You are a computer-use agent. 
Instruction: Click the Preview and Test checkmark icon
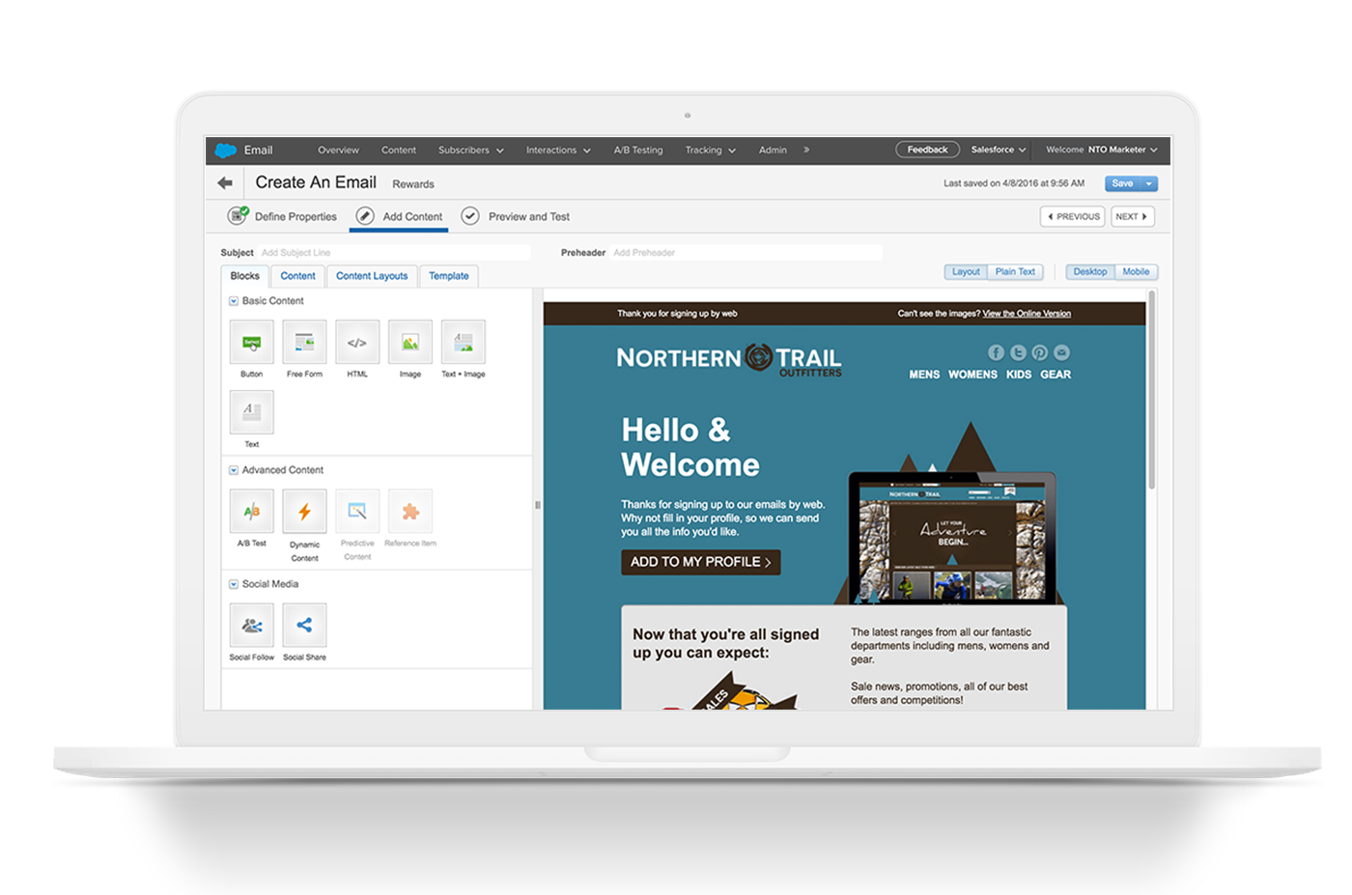click(470, 216)
